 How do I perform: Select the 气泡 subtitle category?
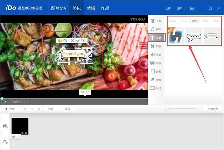click(x=205, y=21)
